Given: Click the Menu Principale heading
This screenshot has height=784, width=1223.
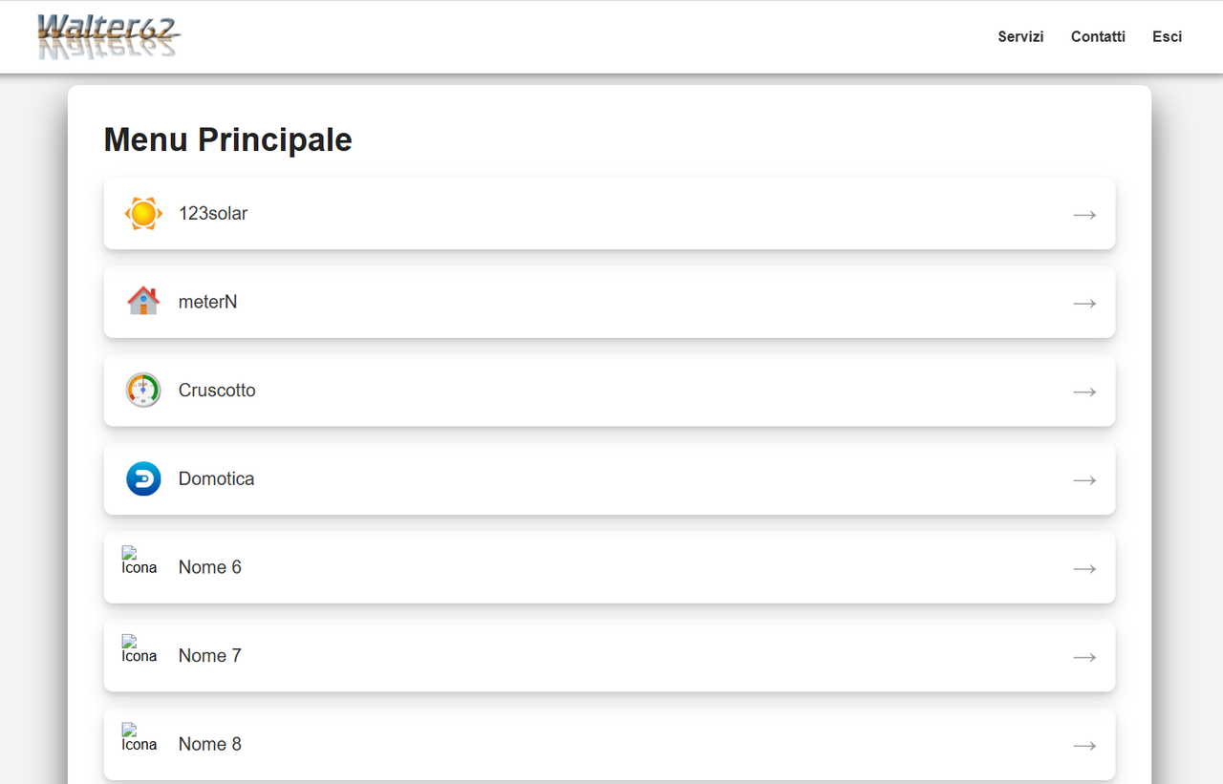Looking at the screenshot, I should [227, 139].
